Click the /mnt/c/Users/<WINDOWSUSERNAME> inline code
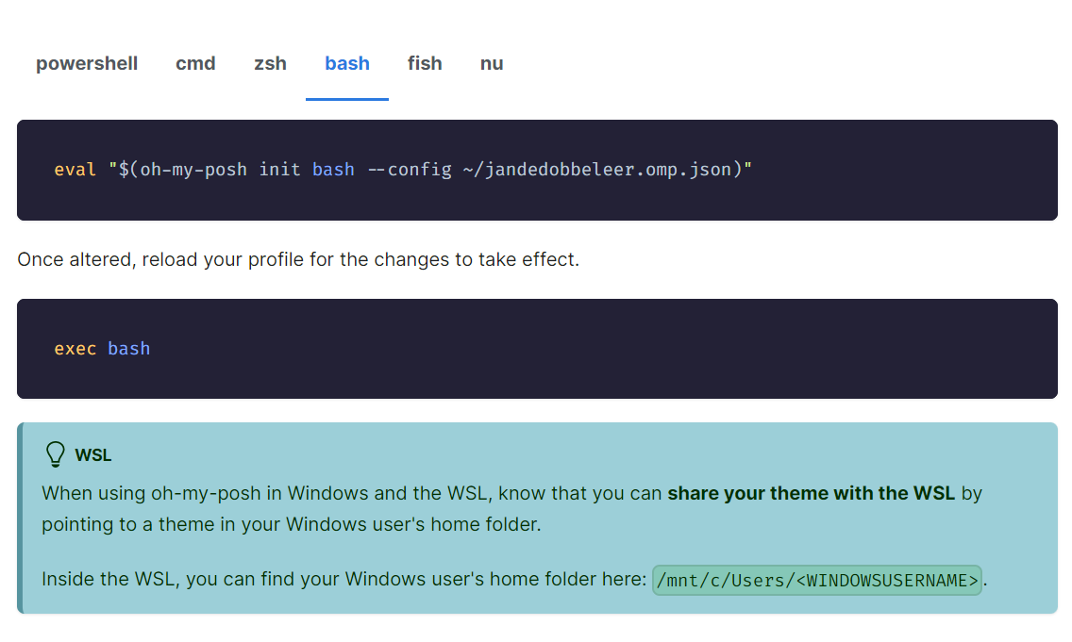The width and height of the screenshot is (1072, 642). click(817, 580)
